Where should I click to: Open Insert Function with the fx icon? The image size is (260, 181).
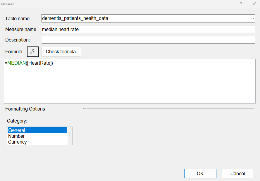coord(32,51)
